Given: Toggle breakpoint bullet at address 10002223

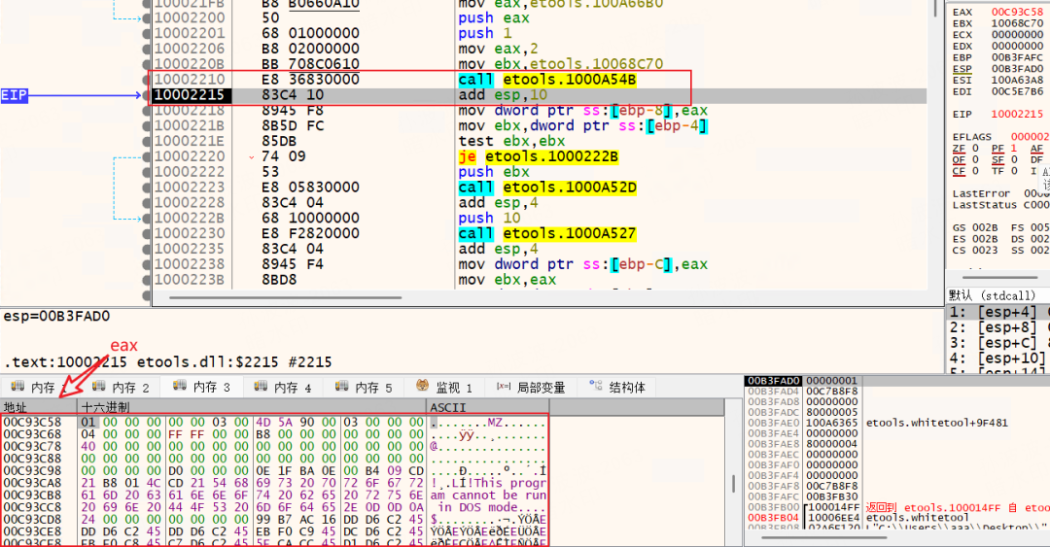Looking at the screenshot, I should click(x=147, y=188).
